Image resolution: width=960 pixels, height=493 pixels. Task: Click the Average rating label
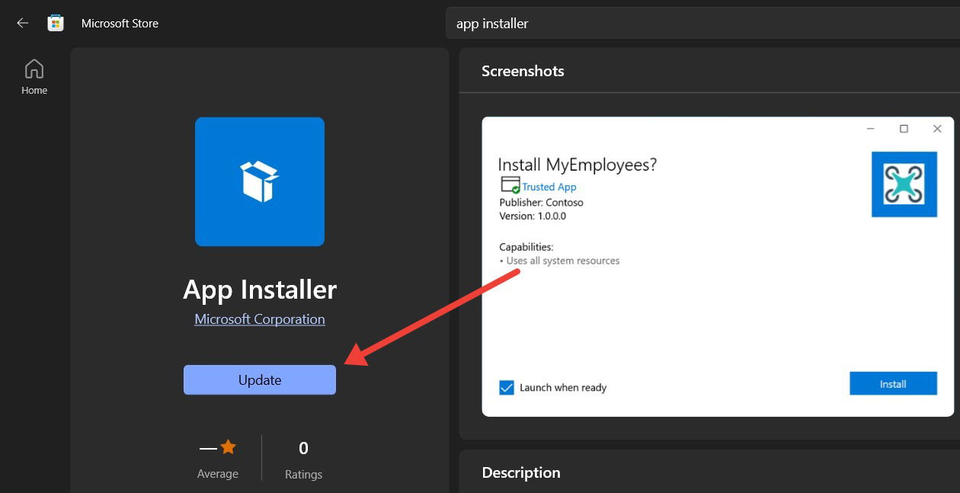click(218, 474)
